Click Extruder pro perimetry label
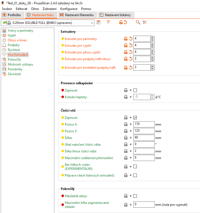Screen dimensions: 200x213 point(81,39)
